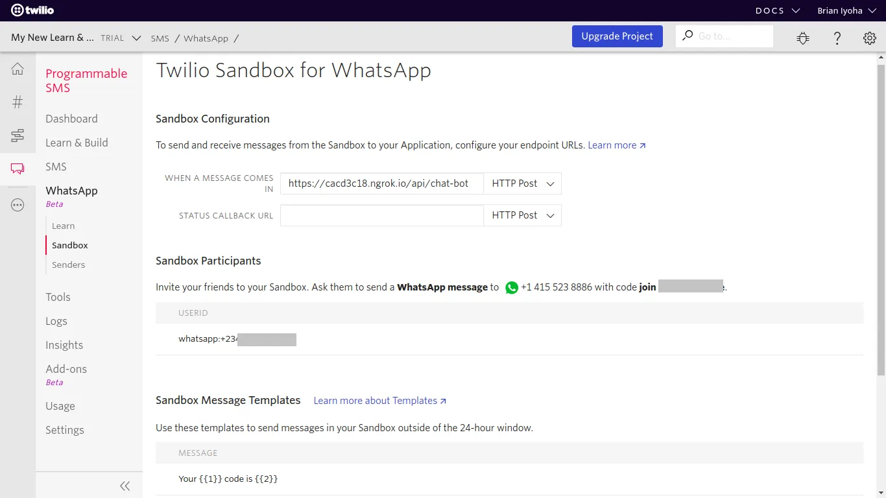Open the Debugger bug icon
886x498 pixels.
point(803,38)
